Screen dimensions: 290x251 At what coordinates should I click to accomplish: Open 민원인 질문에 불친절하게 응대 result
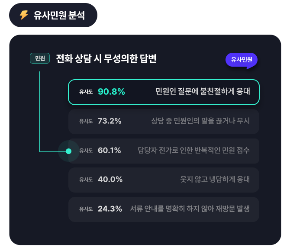pos(203,92)
